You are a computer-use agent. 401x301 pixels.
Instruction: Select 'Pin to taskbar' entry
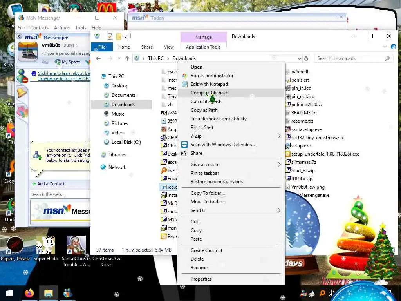click(204, 173)
